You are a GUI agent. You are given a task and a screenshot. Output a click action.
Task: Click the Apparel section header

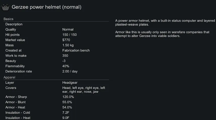[x=9, y=77]
